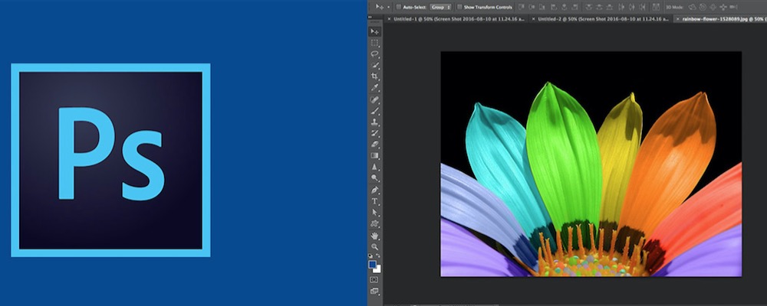Viewport: 767px width, 306px height.
Task: Enable the Auto-Select checkbox
Action: 399,6
